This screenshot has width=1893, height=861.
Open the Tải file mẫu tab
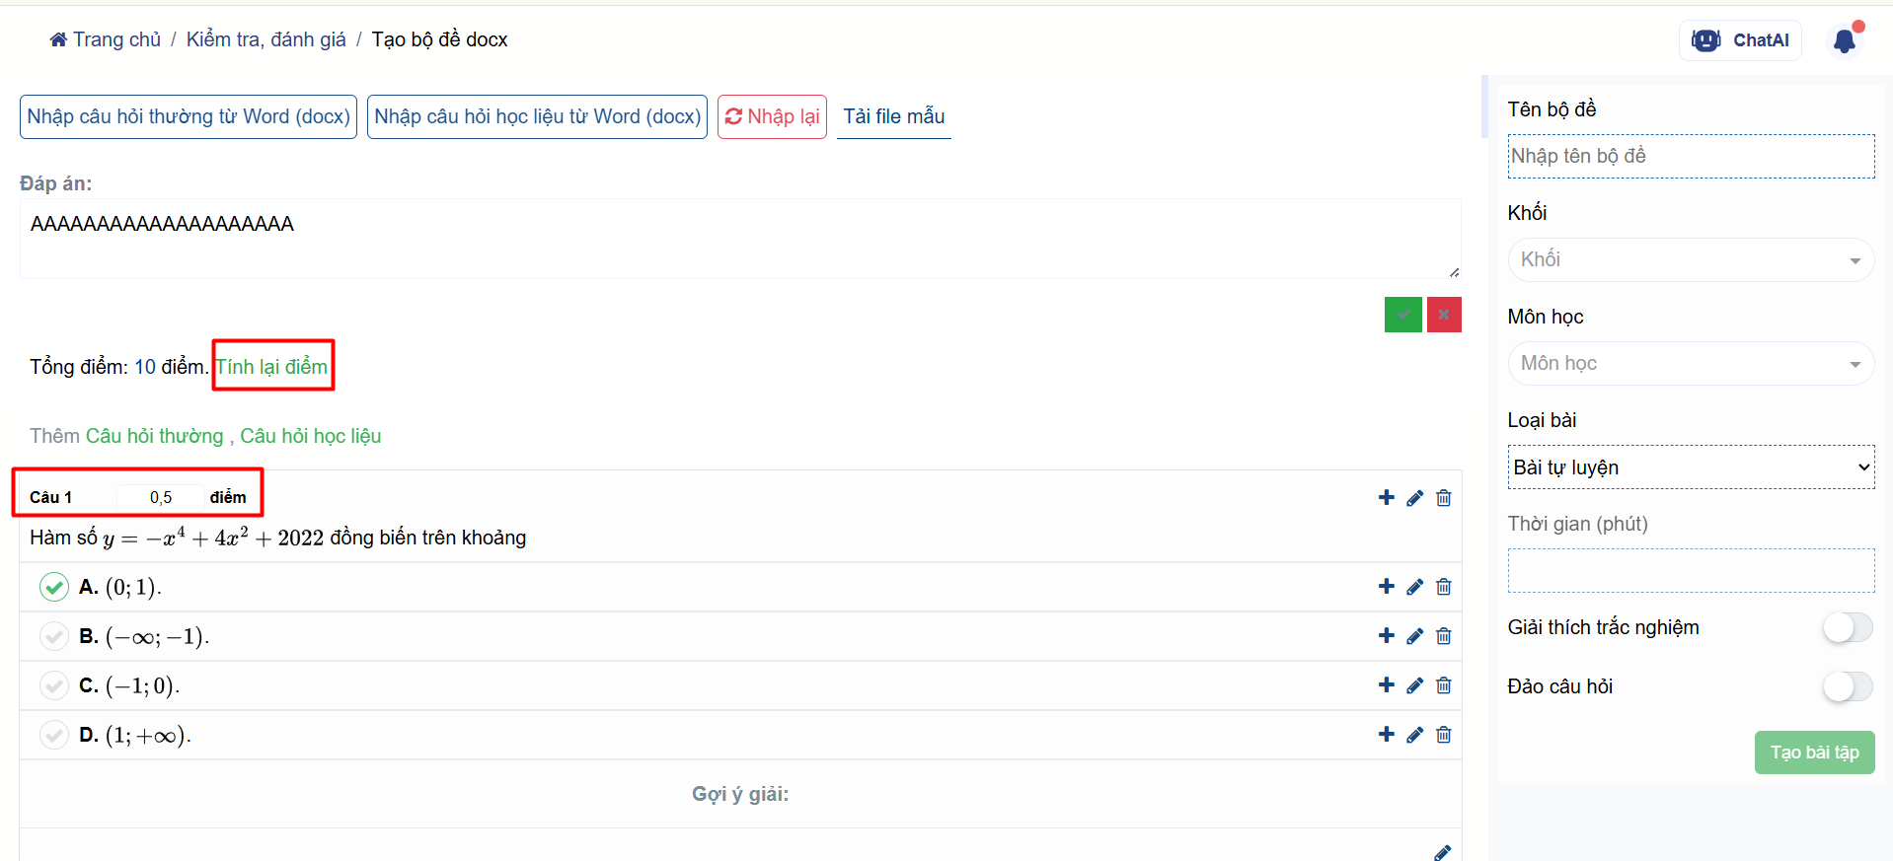tap(893, 116)
